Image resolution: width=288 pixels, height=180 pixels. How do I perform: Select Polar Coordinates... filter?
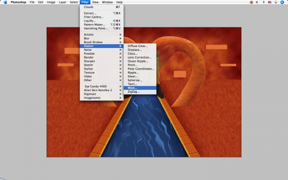click(x=140, y=69)
